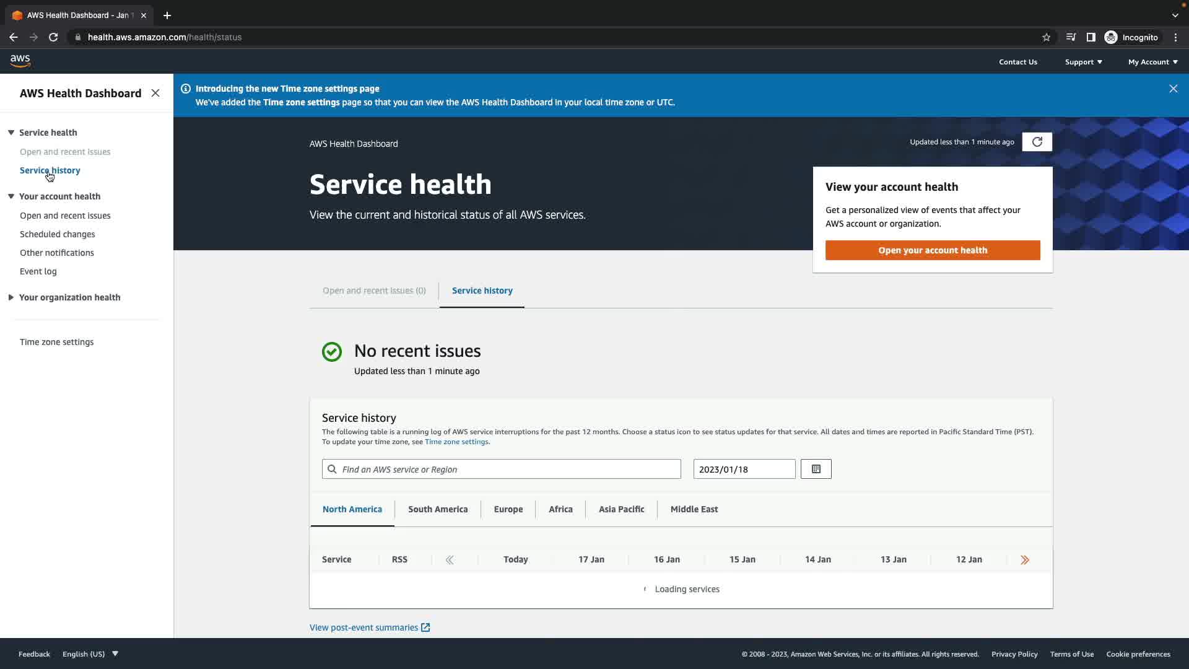The image size is (1189, 669).
Task: Reload the page in browser toolbar
Action: pyautogui.click(x=53, y=37)
